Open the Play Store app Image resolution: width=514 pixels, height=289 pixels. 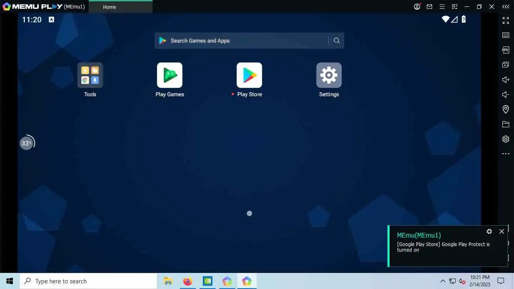[x=249, y=75]
